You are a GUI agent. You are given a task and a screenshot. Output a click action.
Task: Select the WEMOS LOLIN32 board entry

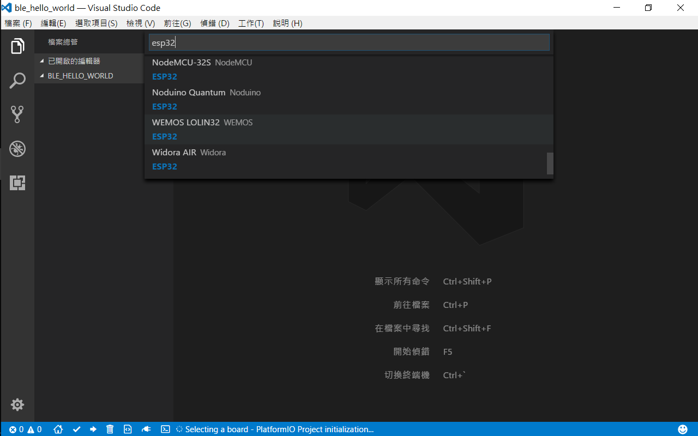coord(349,129)
